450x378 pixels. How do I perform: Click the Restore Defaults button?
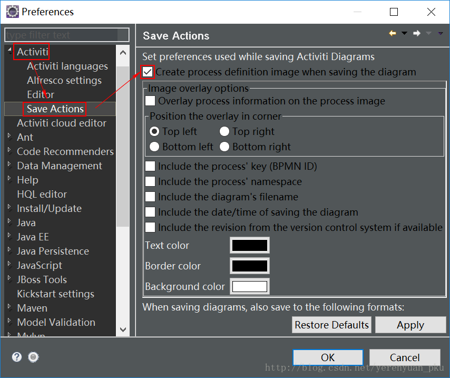click(x=331, y=325)
